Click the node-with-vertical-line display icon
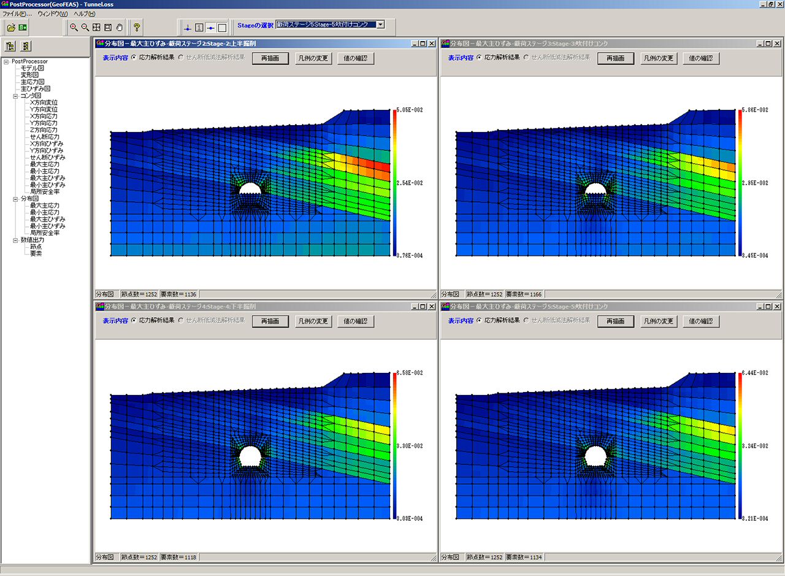The width and height of the screenshot is (785, 576). (188, 27)
